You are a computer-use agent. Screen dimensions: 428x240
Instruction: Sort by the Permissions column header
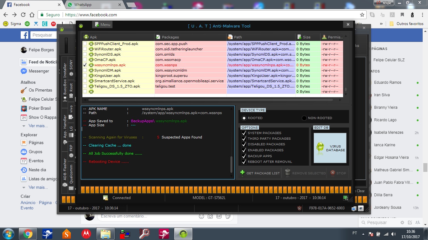pos(332,37)
